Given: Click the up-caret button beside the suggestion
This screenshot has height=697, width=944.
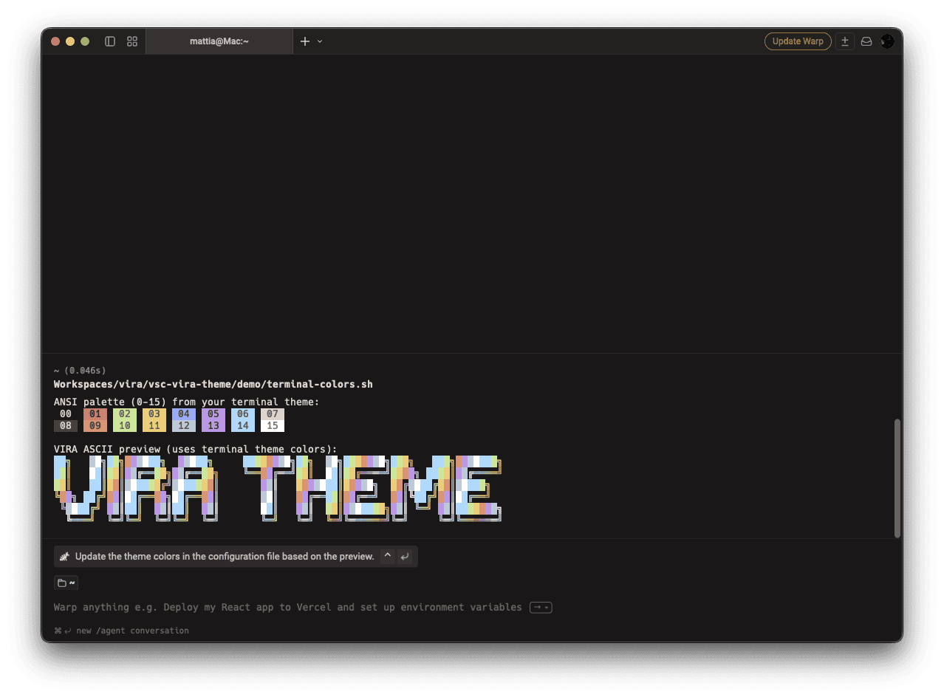Looking at the screenshot, I should [x=388, y=557].
